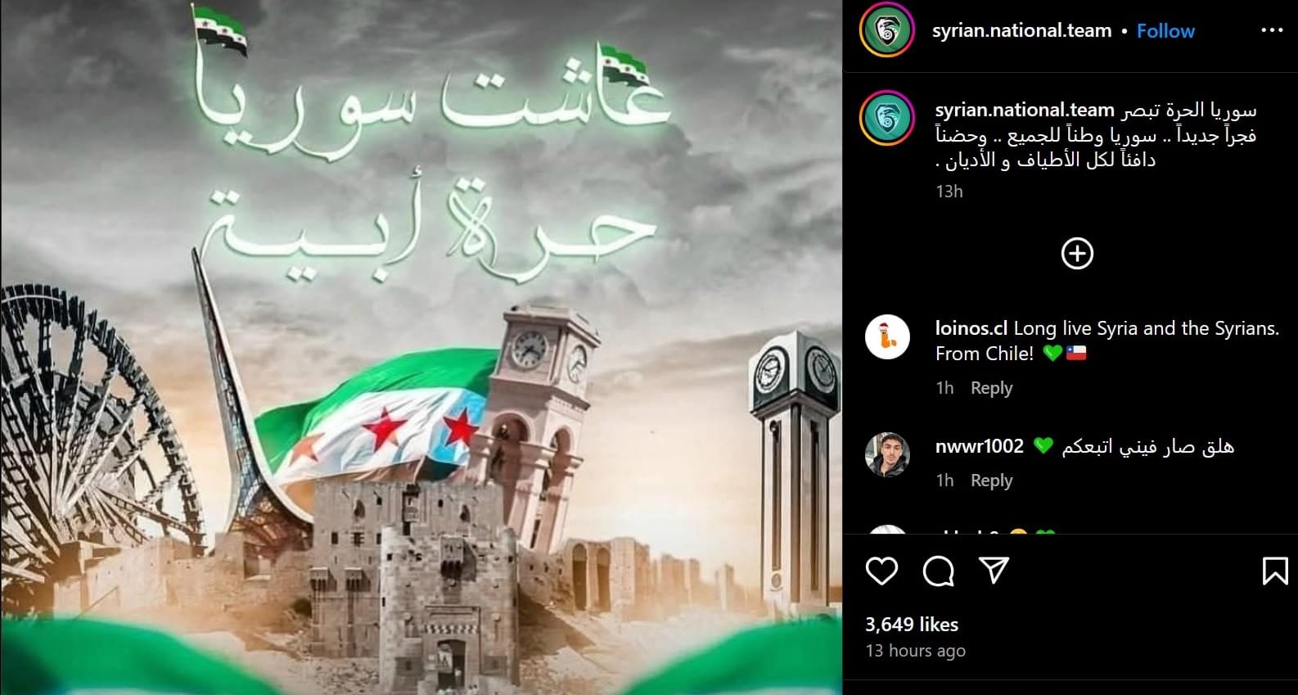This screenshot has height=695, width=1298.
Task: Like the post with the heart icon
Action: [881, 571]
